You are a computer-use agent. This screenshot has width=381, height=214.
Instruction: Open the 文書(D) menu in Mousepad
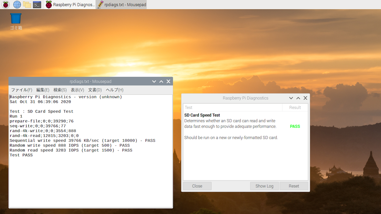coord(95,90)
